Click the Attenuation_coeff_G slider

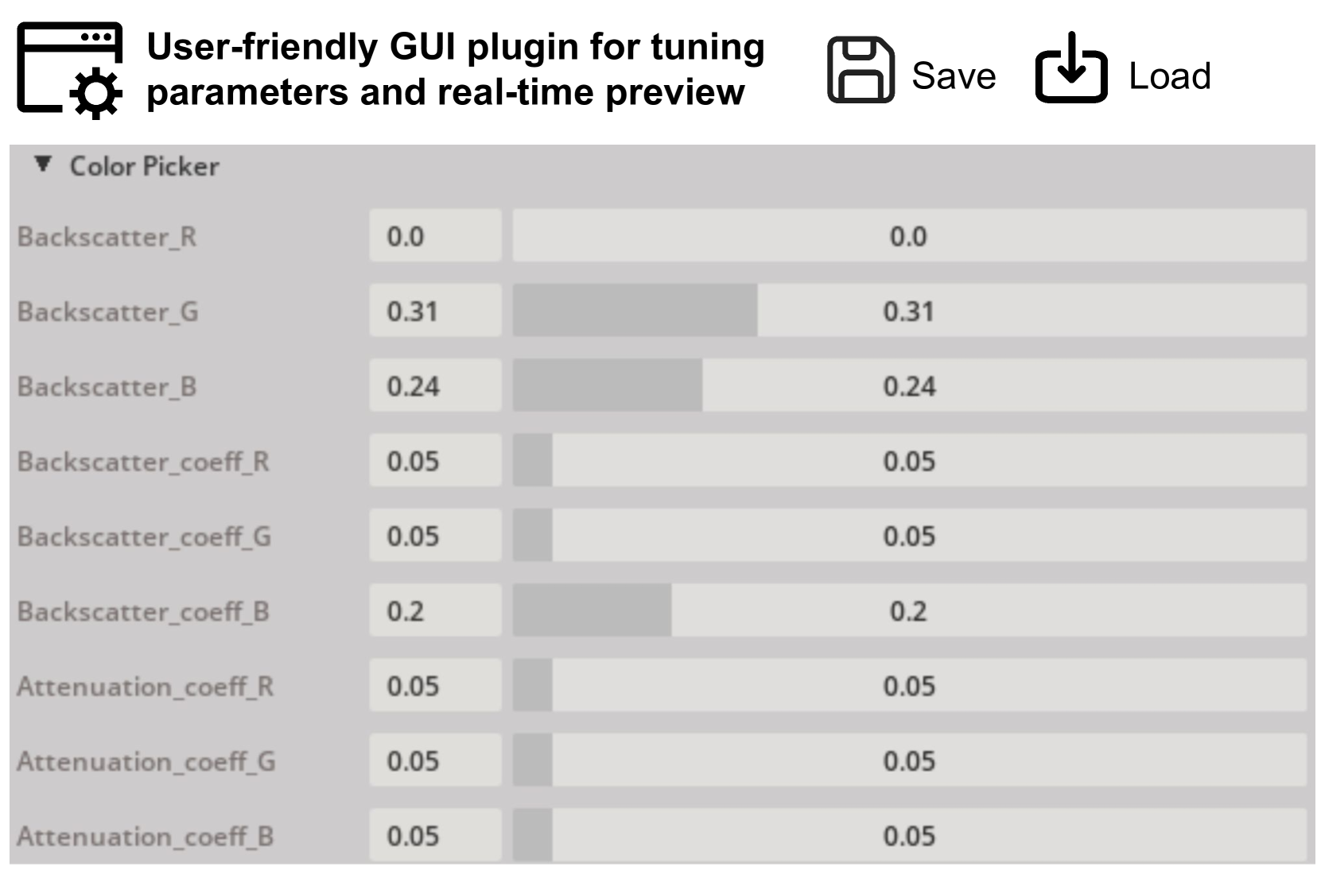pos(909,761)
